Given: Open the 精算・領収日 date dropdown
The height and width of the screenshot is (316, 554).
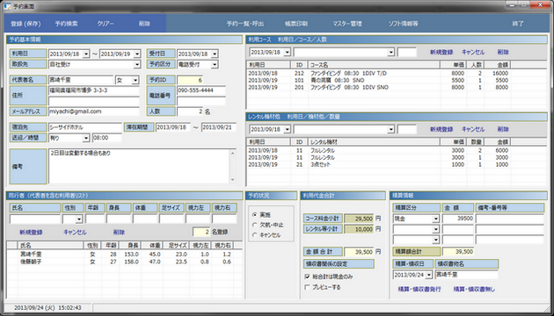Looking at the screenshot, I should click(429, 275).
